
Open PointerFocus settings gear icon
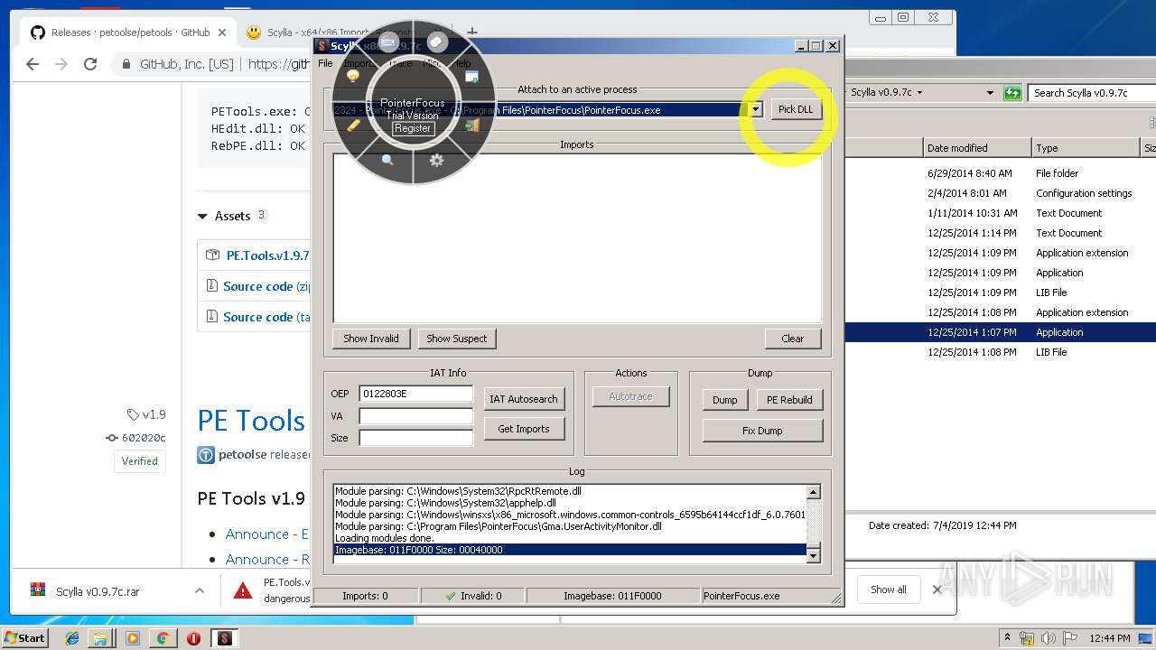click(436, 160)
